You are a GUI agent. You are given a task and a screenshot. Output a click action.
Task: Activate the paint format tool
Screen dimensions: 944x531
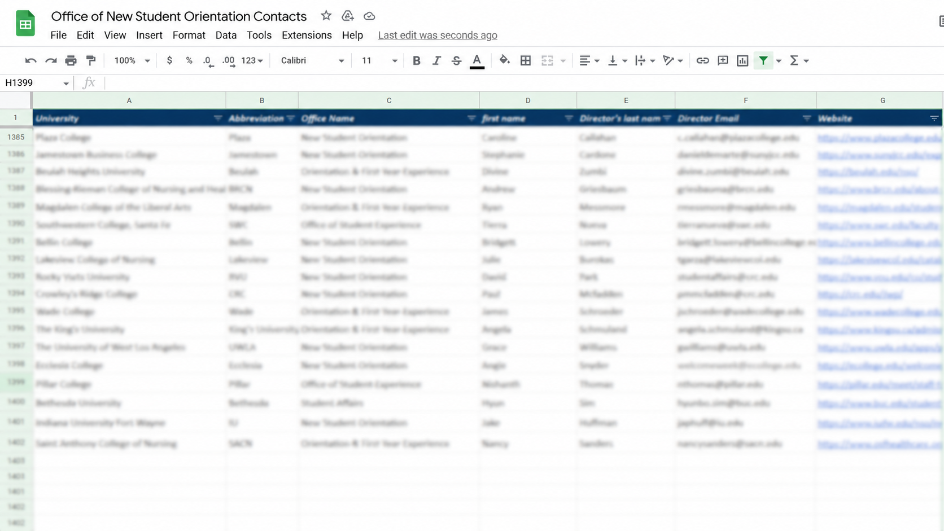[91, 60]
